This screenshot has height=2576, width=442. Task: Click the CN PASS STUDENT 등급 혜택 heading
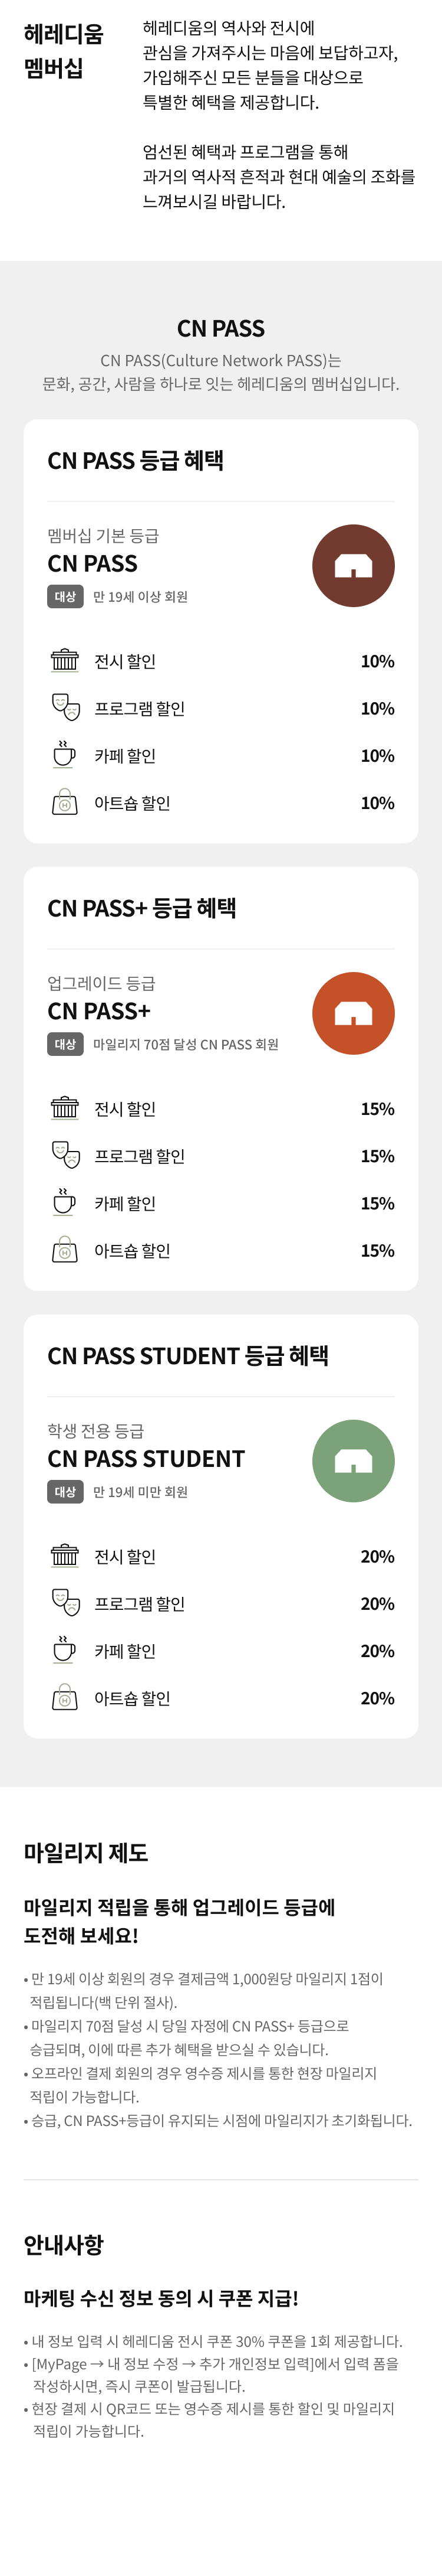[x=187, y=1356]
